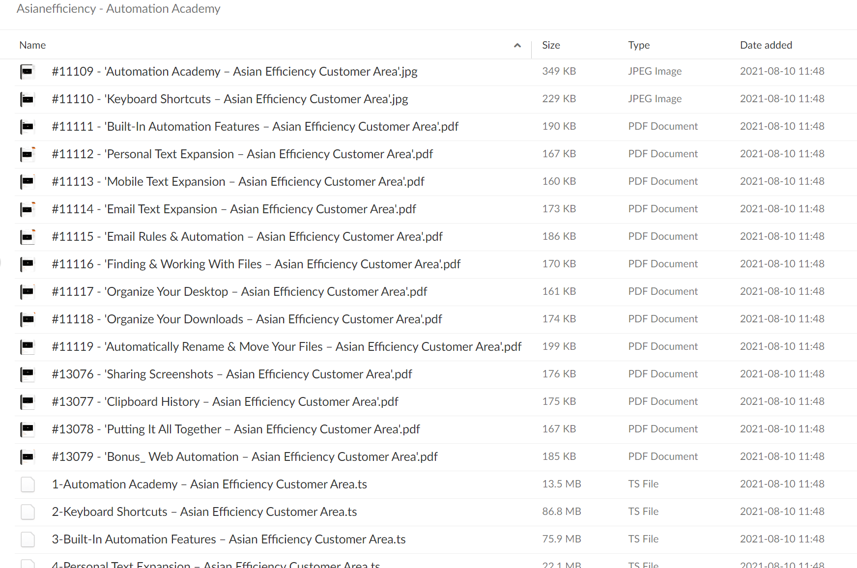Screen dimensions: 857x568
Task: Open '#11112 - Personal Text Expansion' pdf
Action: coord(242,154)
